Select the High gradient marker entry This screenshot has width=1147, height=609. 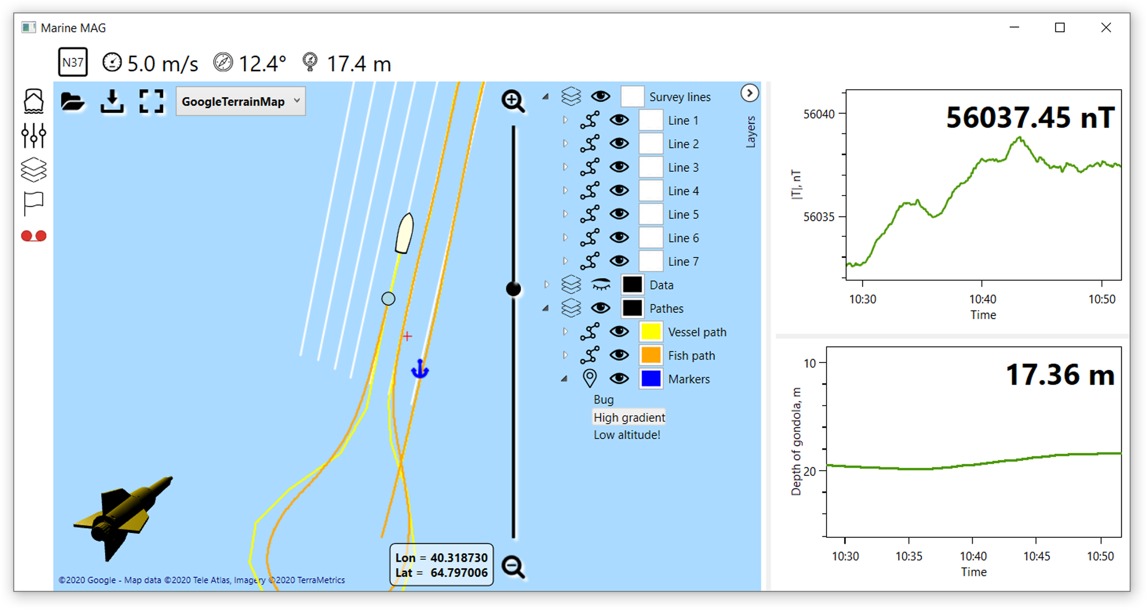pyautogui.click(x=629, y=417)
